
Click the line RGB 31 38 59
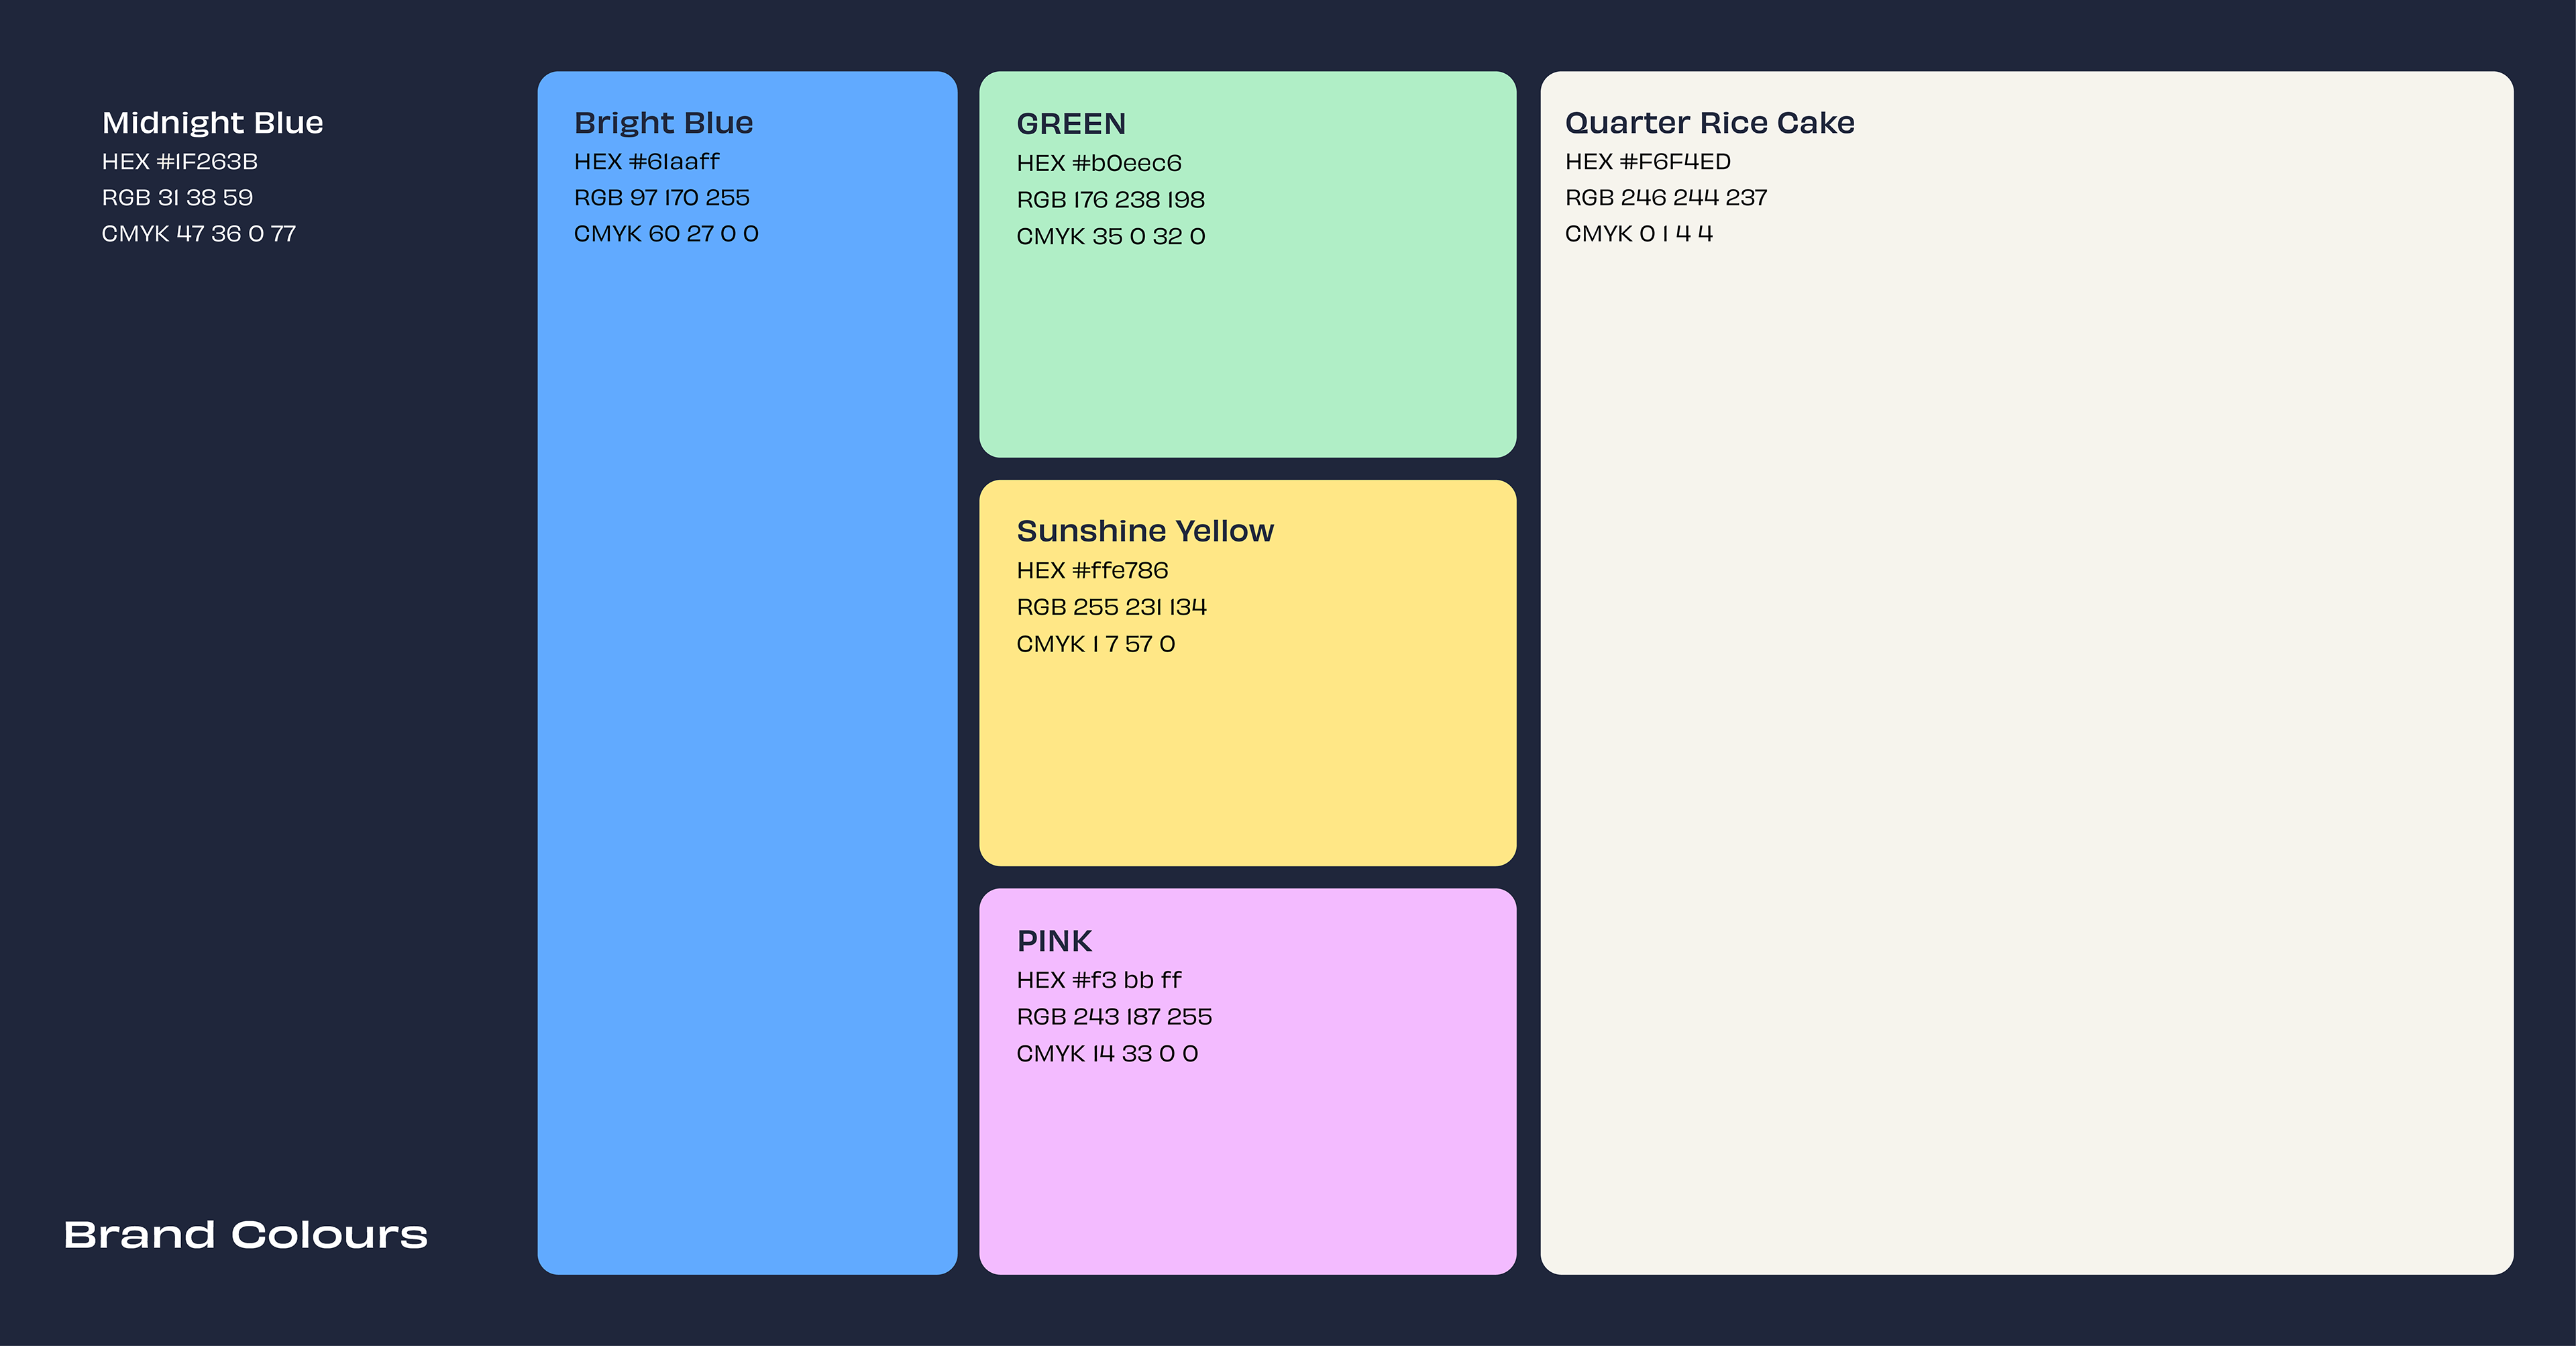click(177, 198)
